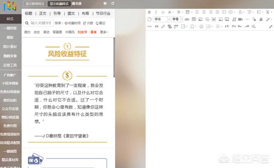The height and width of the screenshot is (168, 274).
Task: Switch to the 图文 style tab
Action: 71,13
